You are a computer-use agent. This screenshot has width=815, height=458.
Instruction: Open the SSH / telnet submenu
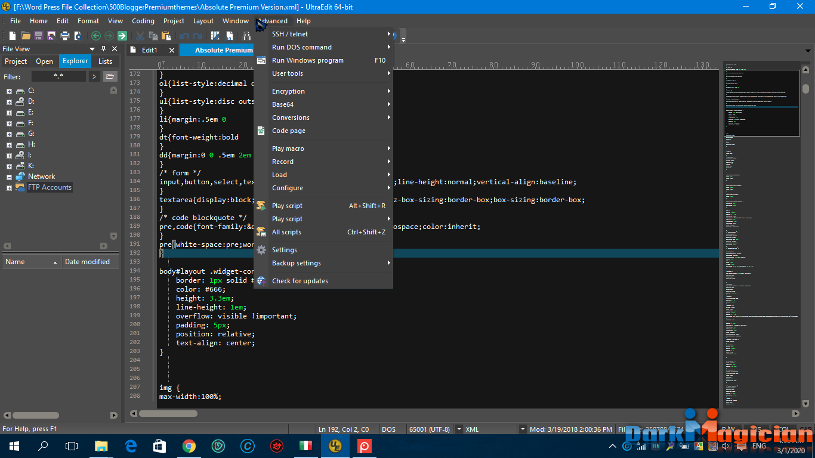click(323, 34)
